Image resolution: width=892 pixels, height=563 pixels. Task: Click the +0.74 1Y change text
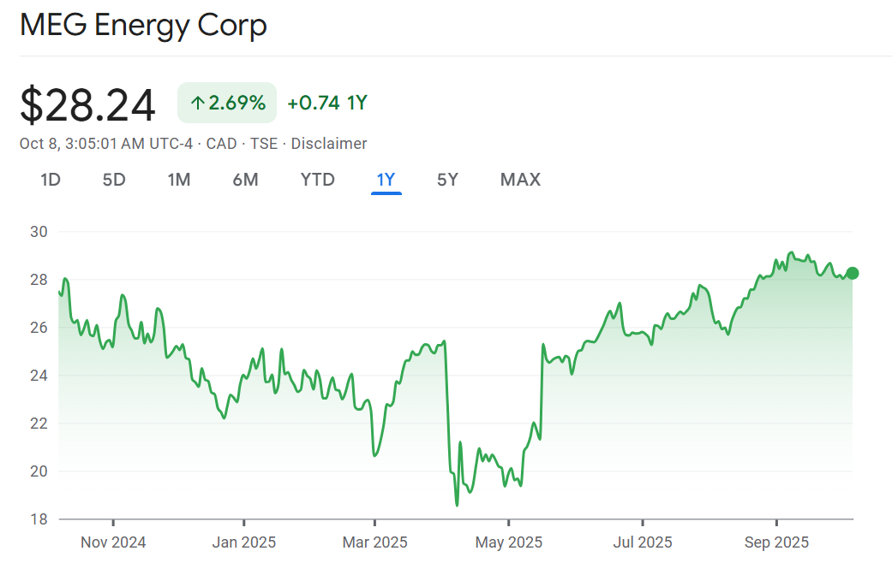(x=327, y=104)
